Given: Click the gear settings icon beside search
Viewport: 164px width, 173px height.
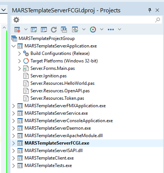Looking at the screenshot, I should tap(16, 20).
